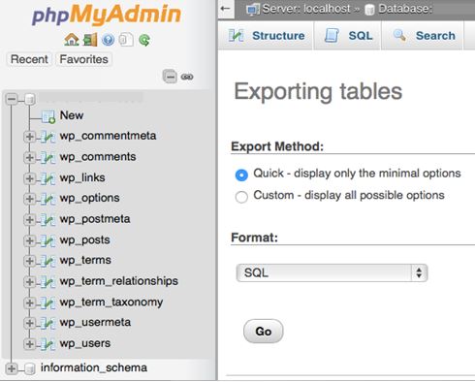Click the information_schema database cylinder icon
This screenshot has width=475, height=382.
pos(29,368)
